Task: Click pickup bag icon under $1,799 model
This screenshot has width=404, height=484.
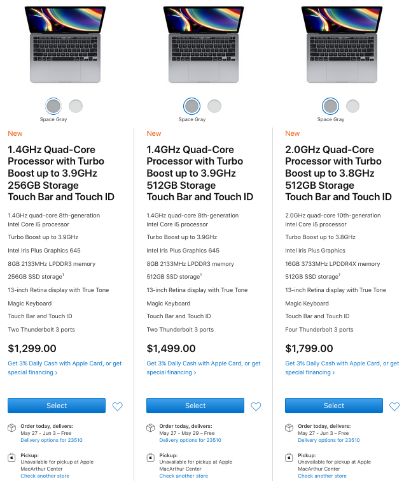Action: point(289,457)
